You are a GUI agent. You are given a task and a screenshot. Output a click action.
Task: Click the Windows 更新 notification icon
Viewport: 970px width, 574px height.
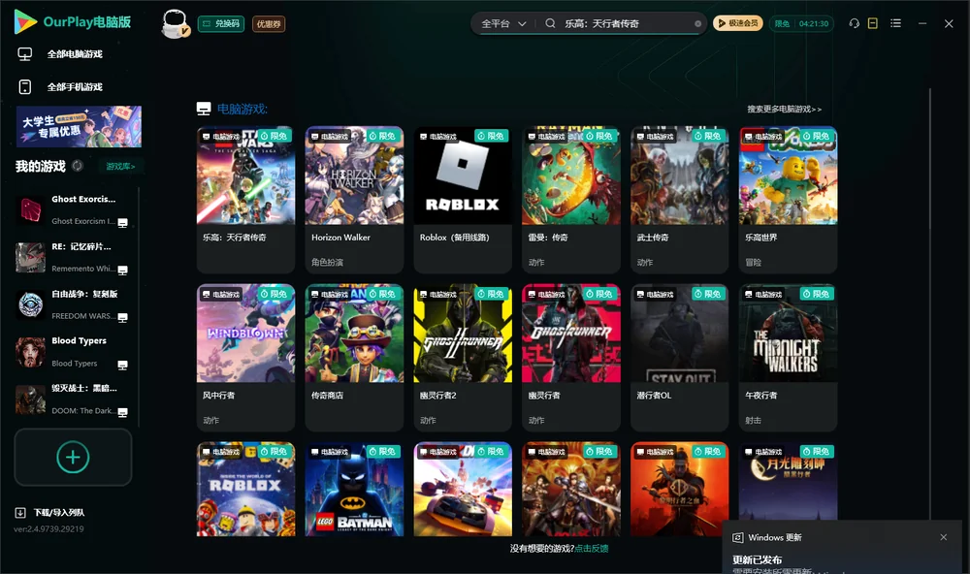click(x=737, y=538)
